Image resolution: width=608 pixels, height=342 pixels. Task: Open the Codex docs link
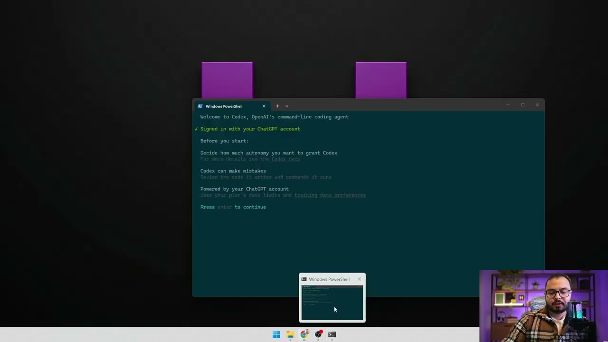pyautogui.click(x=285, y=159)
